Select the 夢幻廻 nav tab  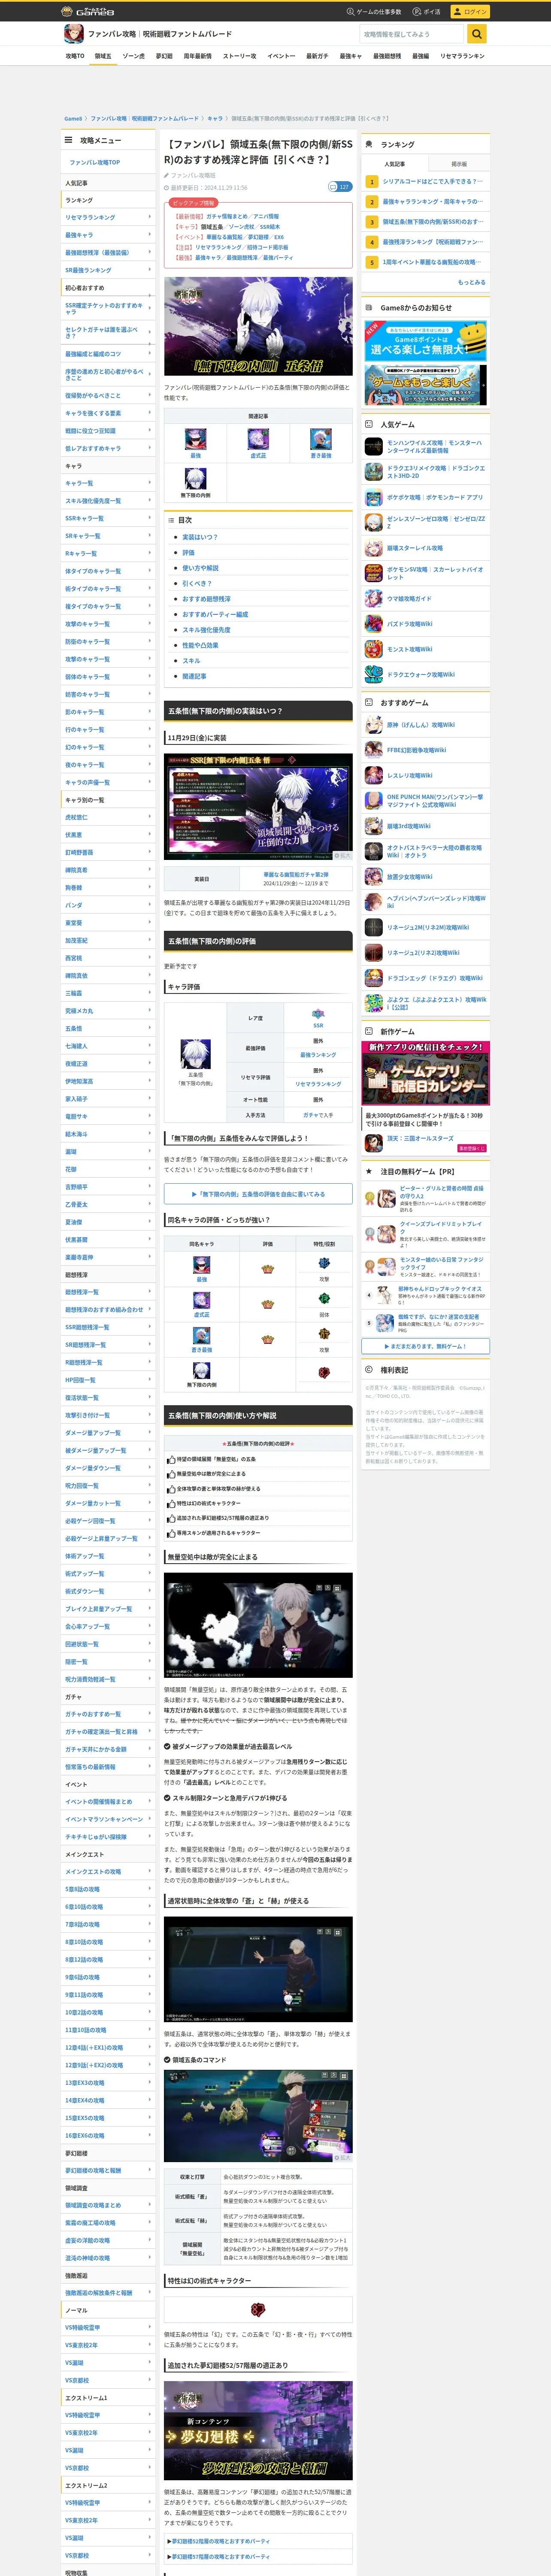point(164,56)
